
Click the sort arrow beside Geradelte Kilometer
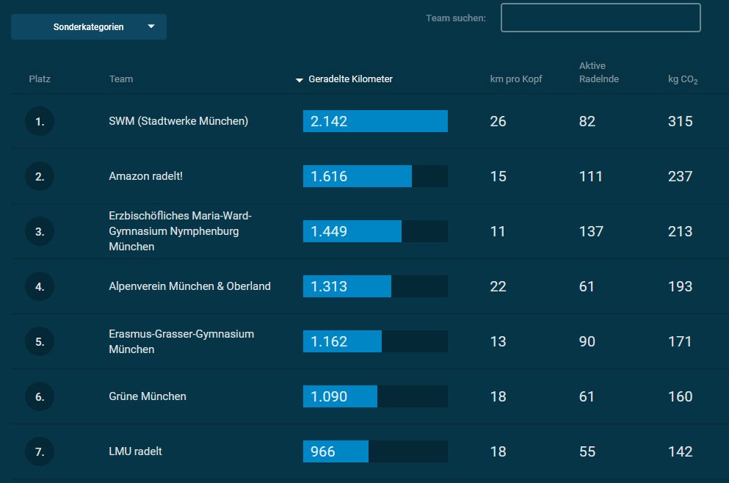tap(300, 80)
